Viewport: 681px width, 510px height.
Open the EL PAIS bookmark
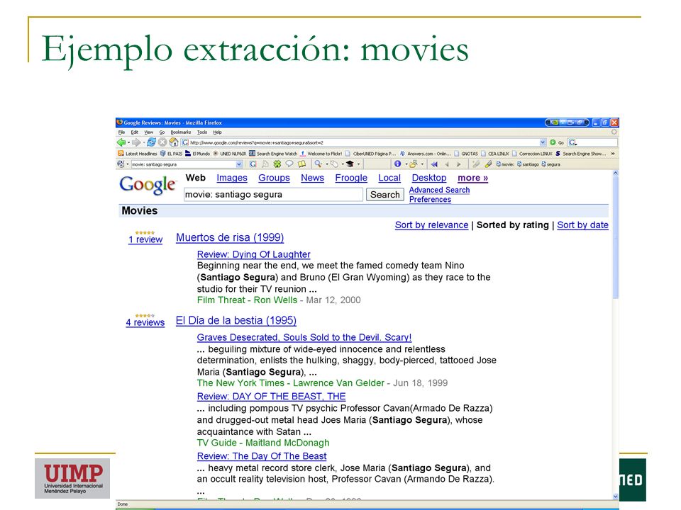171,154
